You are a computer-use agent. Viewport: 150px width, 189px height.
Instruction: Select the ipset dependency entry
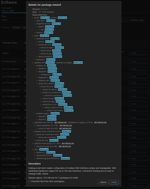click(x=37, y=36)
